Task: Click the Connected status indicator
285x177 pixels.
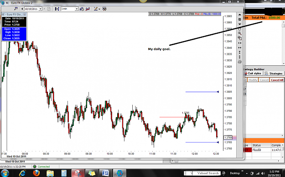Action: (x=41, y=167)
